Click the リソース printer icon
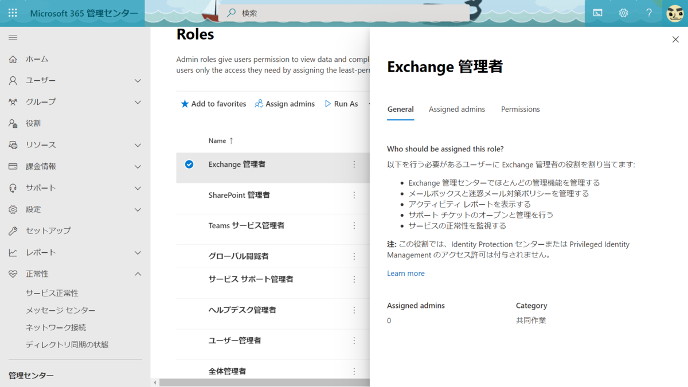Screen dimensions: 688x387 pyautogui.click(x=13, y=145)
